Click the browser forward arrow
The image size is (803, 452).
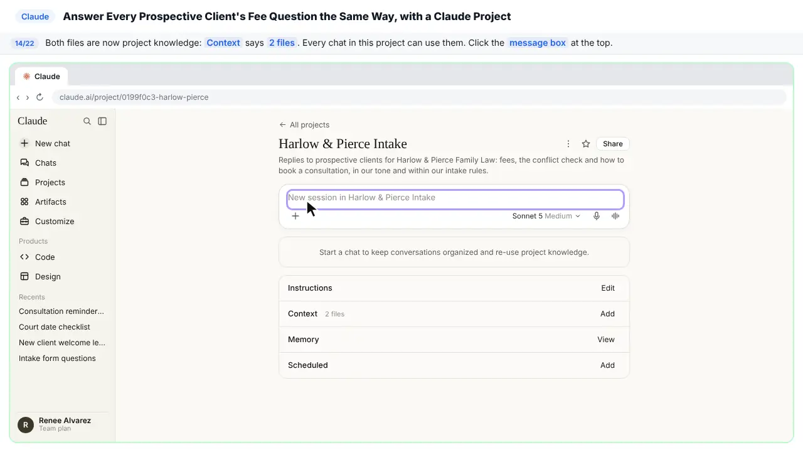[27, 97]
